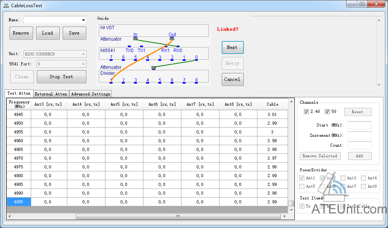Click the gray Out connector on NI VST
This screenshot has width=388, height=228.
click(x=172, y=38)
